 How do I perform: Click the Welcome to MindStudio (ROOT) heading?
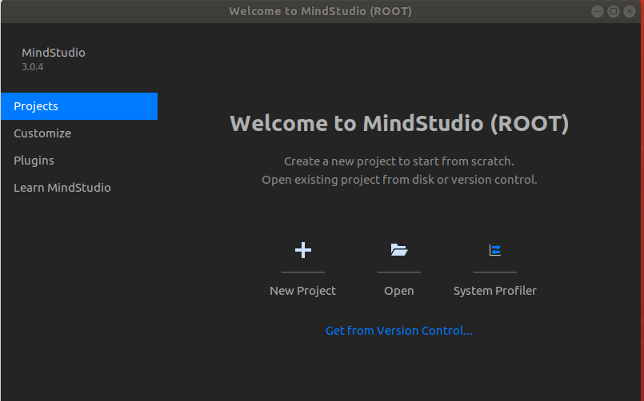click(x=399, y=124)
